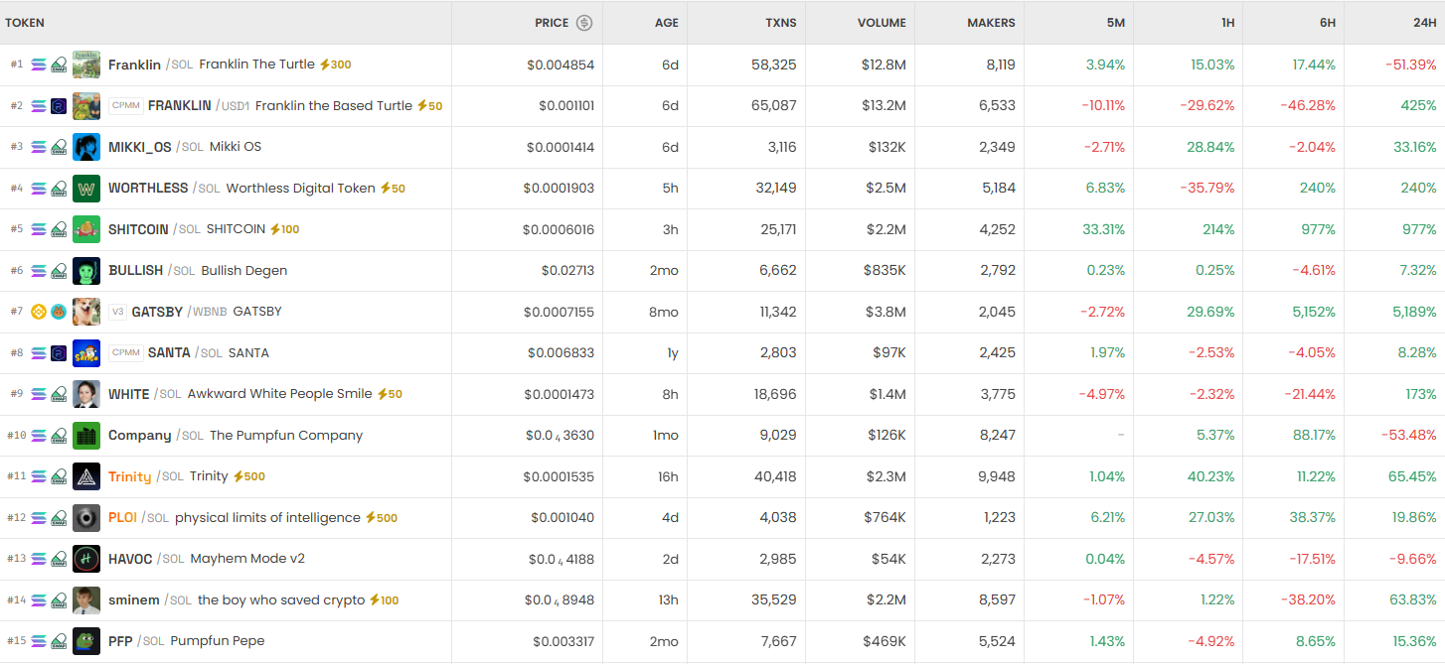Viewport: 1445px width, 664px height.
Task: Sort the list by MAKERS header
Action: pyautogui.click(x=991, y=23)
